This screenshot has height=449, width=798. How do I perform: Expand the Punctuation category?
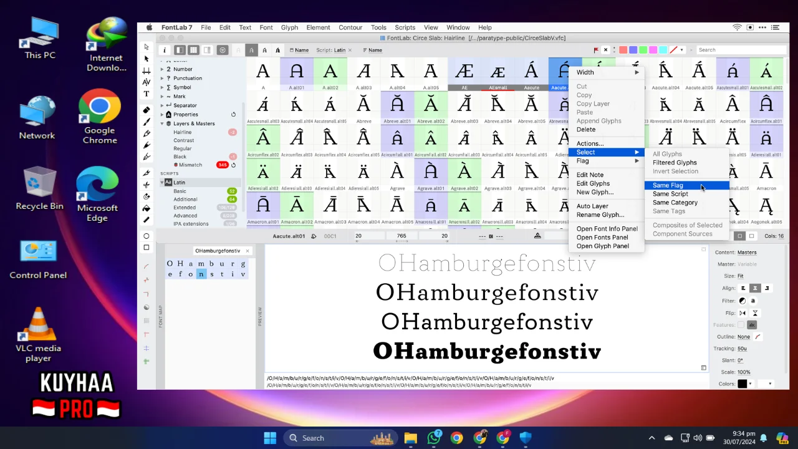162,78
